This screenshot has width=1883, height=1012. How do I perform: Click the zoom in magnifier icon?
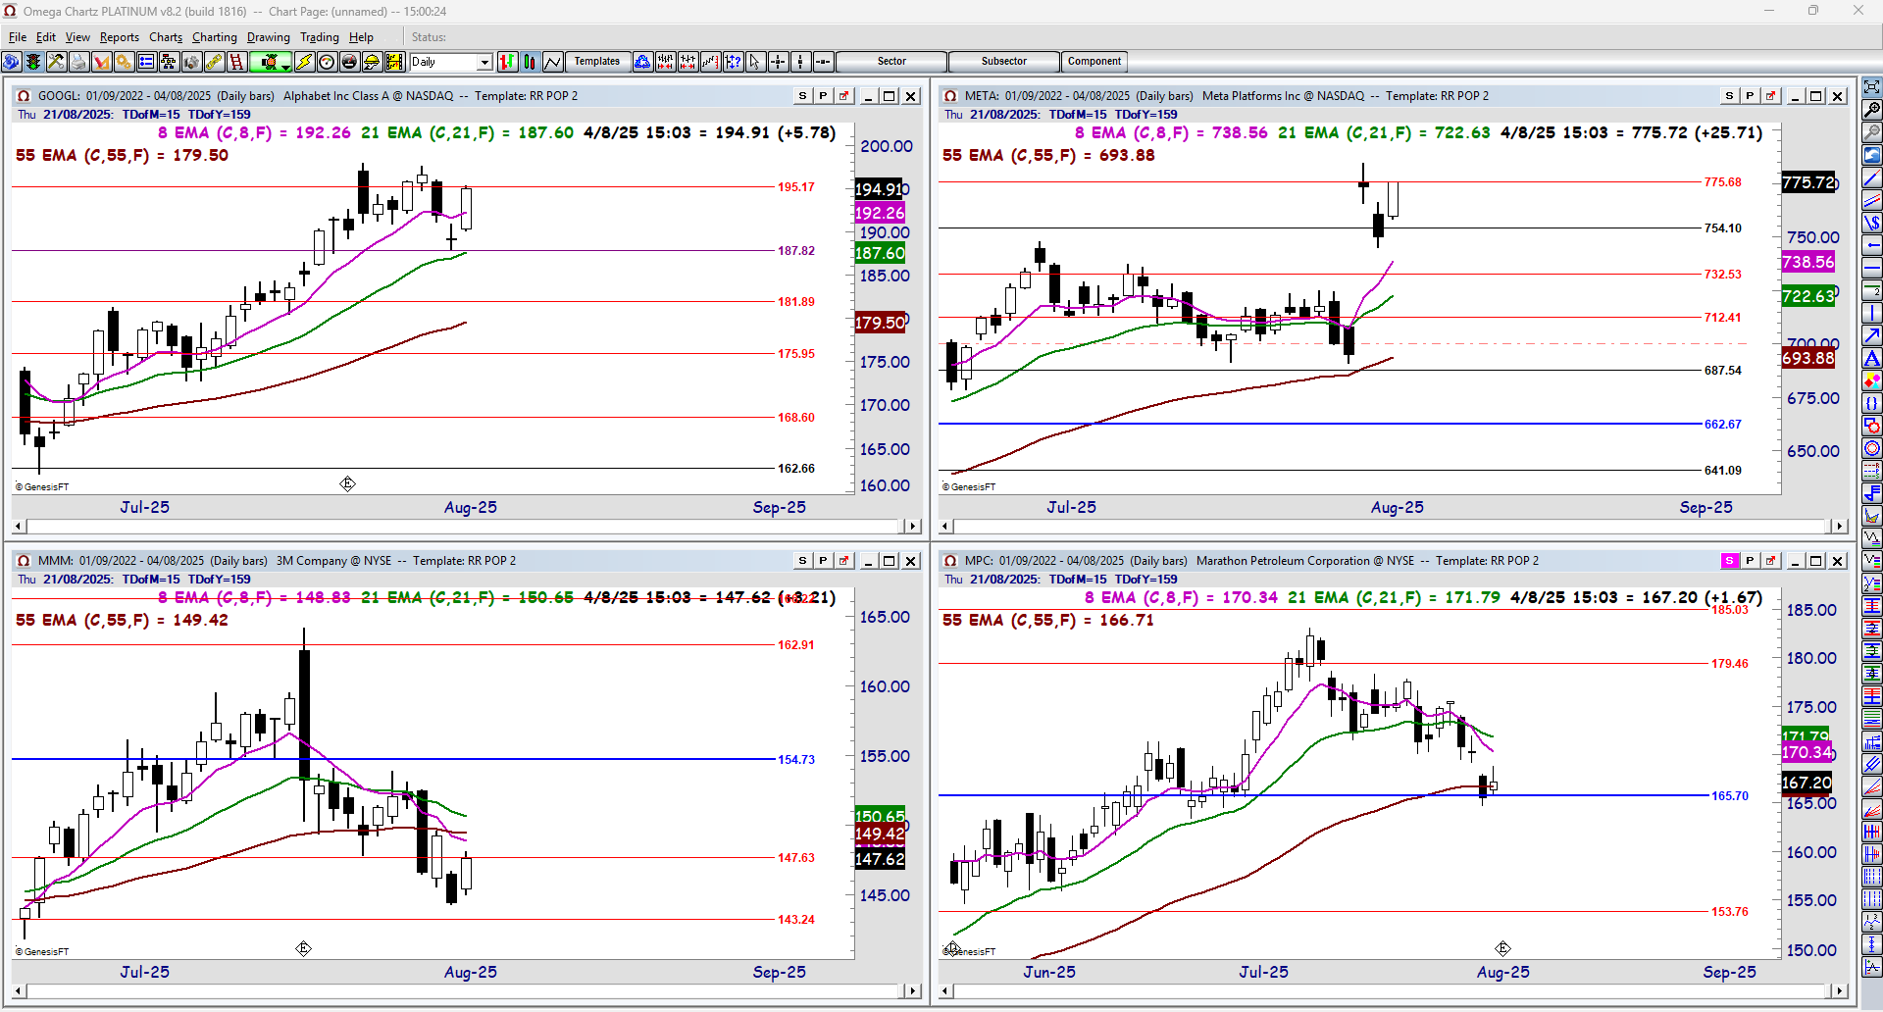click(1872, 110)
